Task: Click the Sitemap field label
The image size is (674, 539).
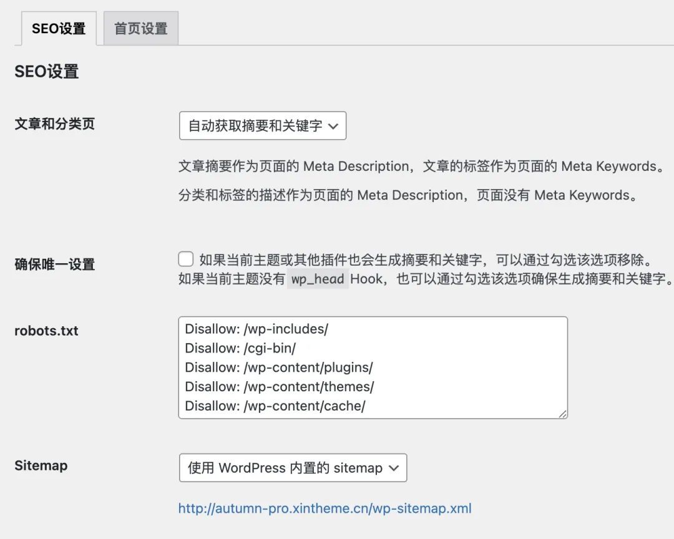Action: tap(41, 465)
